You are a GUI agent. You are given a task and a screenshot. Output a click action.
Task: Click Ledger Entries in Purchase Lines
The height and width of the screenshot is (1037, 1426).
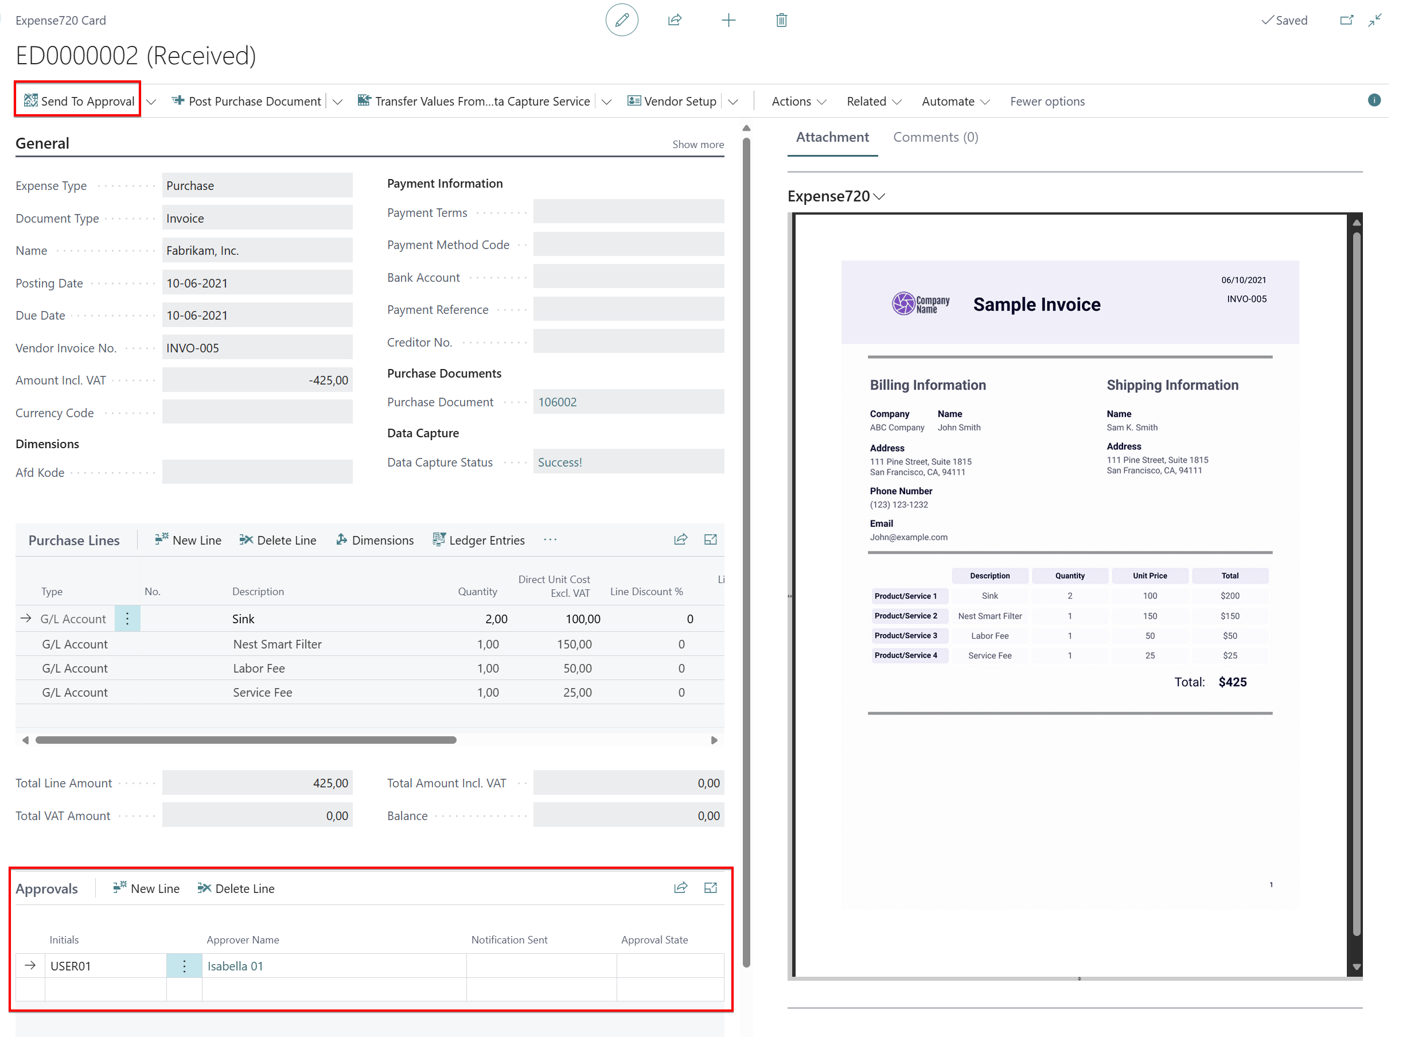click(478, 540)
